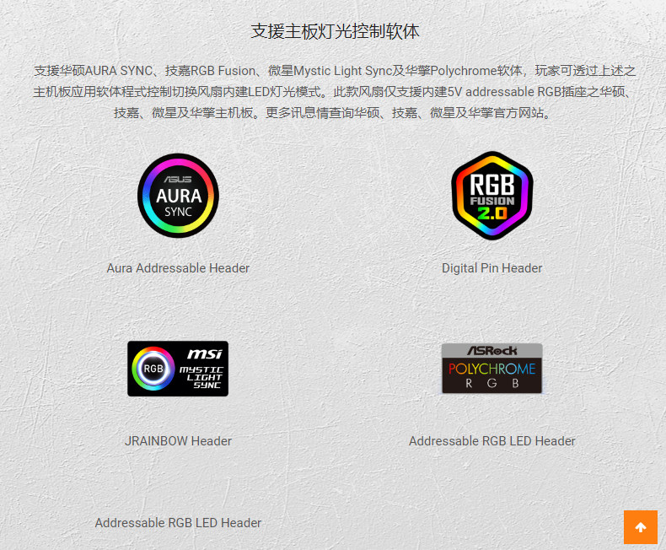Click the paragraph line starting '支援华硕AURA SYNC'
666x550 pixels.
(335, 71)
